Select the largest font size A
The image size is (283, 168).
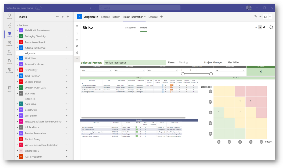click(264, 27)
